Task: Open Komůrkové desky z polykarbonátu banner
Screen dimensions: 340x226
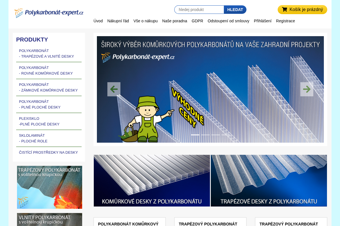Action: 152,181
